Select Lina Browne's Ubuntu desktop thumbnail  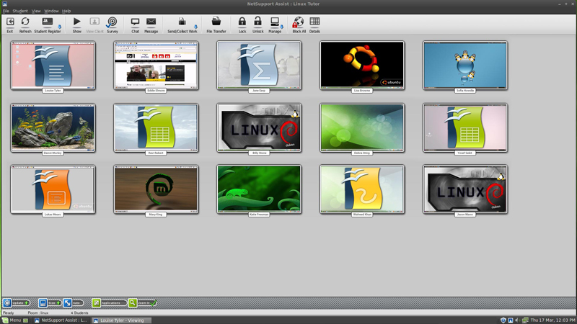point(362,65)
